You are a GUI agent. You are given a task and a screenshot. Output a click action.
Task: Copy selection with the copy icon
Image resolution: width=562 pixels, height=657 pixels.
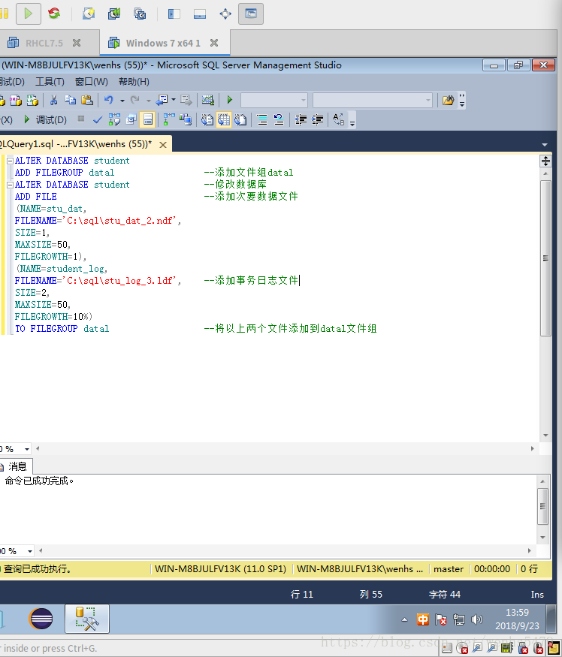pos(70,100)
